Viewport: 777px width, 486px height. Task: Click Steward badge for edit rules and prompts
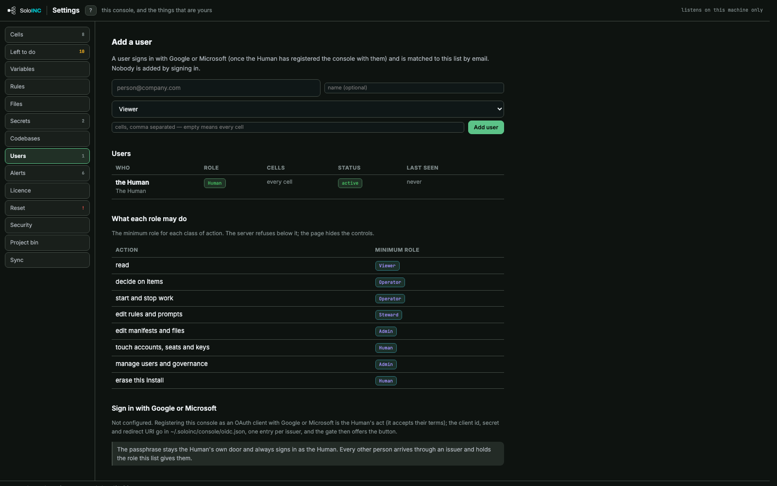point(388,315)
